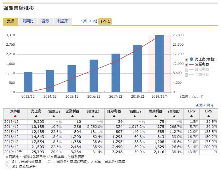
Task: Sort by 当期利益 column triangle icon
Action: coord(155,116)
